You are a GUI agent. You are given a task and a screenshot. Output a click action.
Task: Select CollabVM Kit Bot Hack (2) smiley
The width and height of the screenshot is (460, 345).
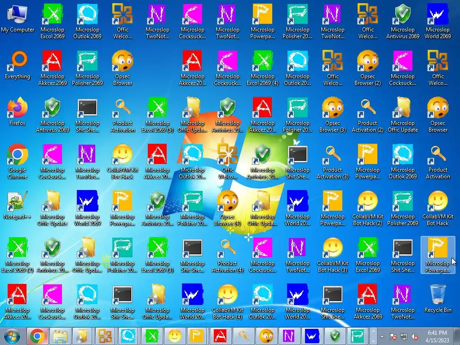(x=367, y=209)
